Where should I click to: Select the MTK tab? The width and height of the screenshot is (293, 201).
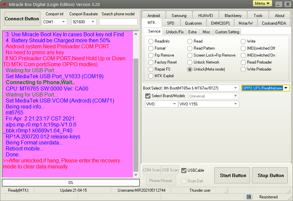pyautogui.click(x=152, y=23)
